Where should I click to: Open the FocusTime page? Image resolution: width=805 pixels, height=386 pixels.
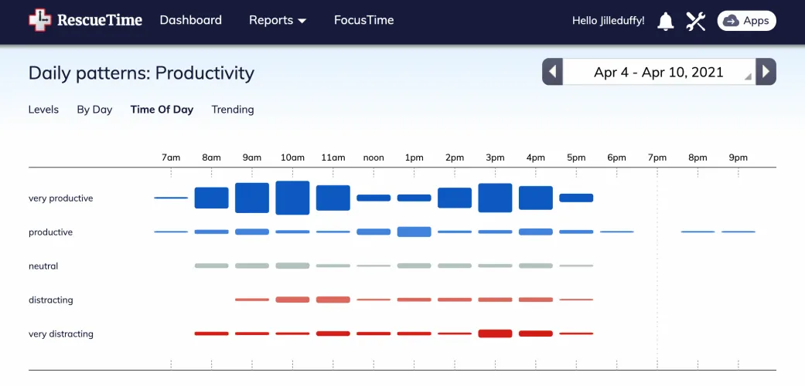point(363,21)
